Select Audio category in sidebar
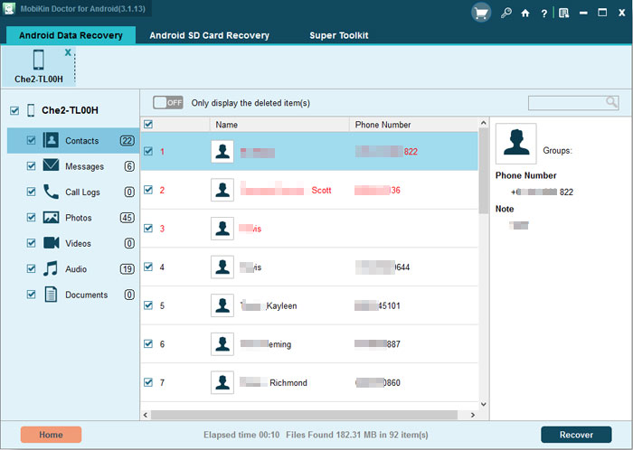Screen dimensions: 633x450 (73, 269)
